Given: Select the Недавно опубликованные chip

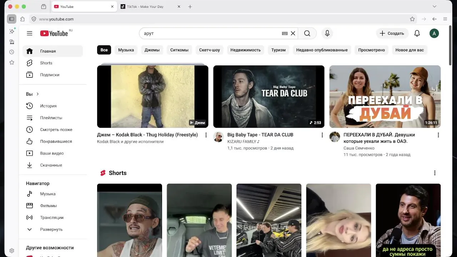Looking at the screenshot, I should [x=322, y=50].
